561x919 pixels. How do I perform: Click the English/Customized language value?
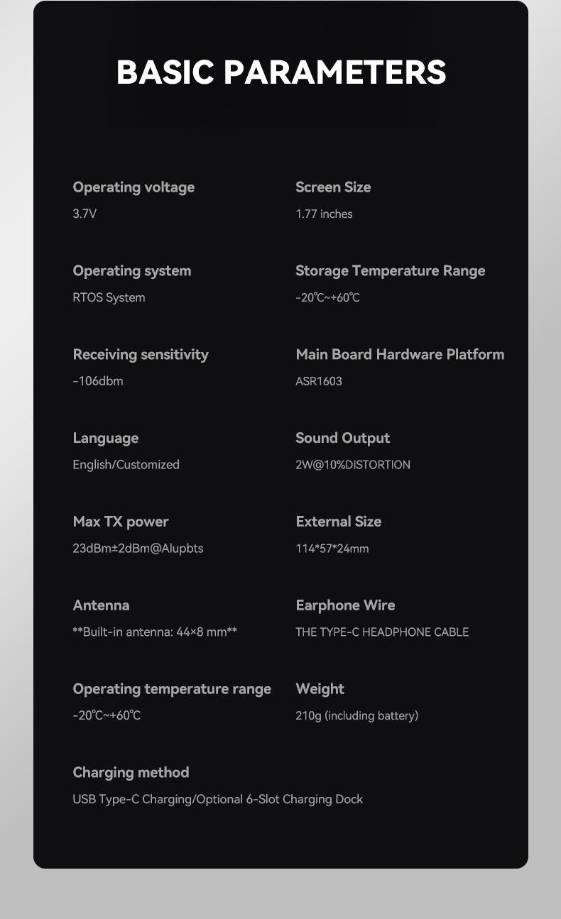[126, 465]
